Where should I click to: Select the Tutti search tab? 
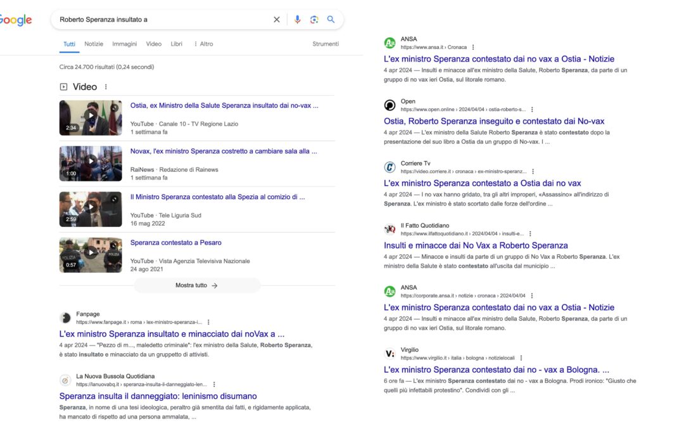click(x=70, y=44)
